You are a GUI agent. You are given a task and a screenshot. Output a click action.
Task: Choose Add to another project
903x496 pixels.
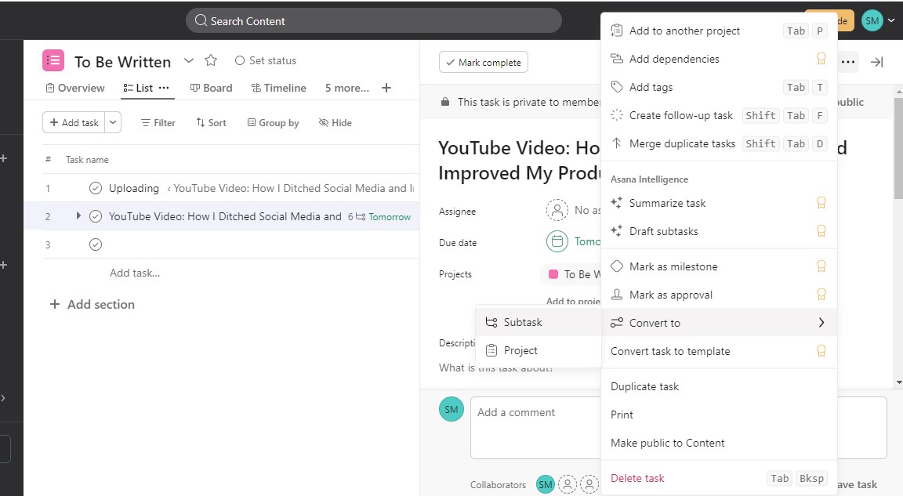coord(718,31)
